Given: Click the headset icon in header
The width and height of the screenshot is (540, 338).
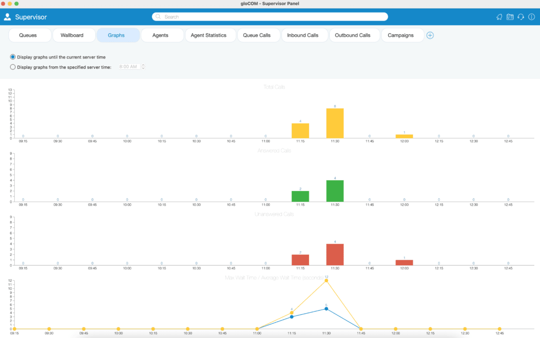Looking at the screenshot, I should tap(520, 17).
